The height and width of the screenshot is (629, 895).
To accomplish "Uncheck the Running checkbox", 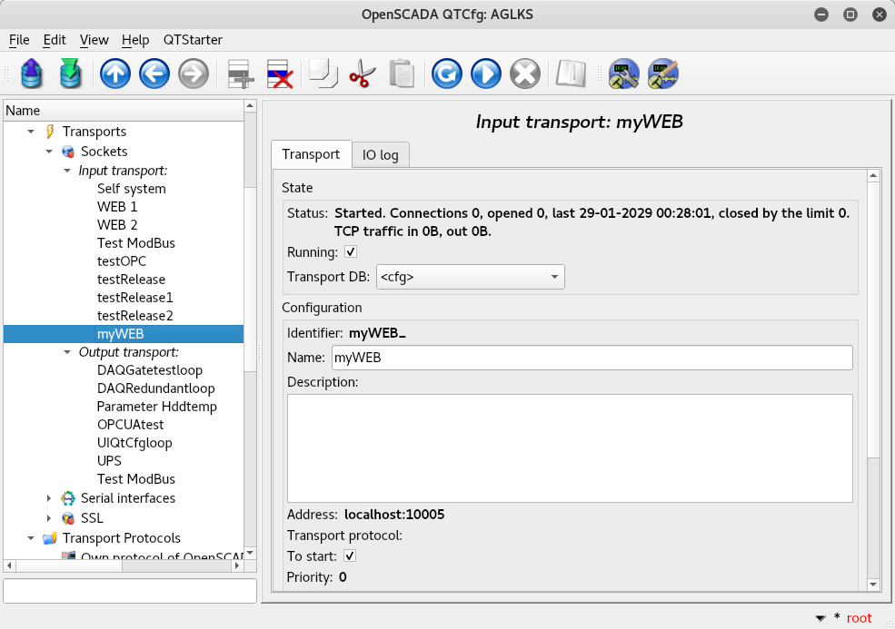I will [x=351, y=251].
